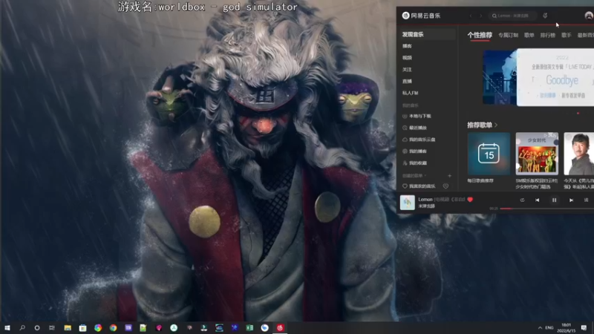Open 我的播客 in the sidebar

(415, 151)
